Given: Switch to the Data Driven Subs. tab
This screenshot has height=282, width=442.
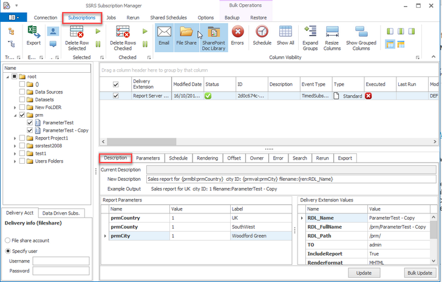Looking at the screenshot, I should coord(61,213).
